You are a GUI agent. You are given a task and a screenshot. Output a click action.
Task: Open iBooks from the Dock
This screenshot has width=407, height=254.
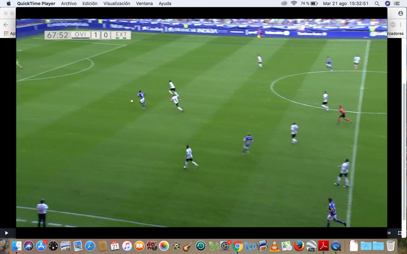[x=139, y=246]
